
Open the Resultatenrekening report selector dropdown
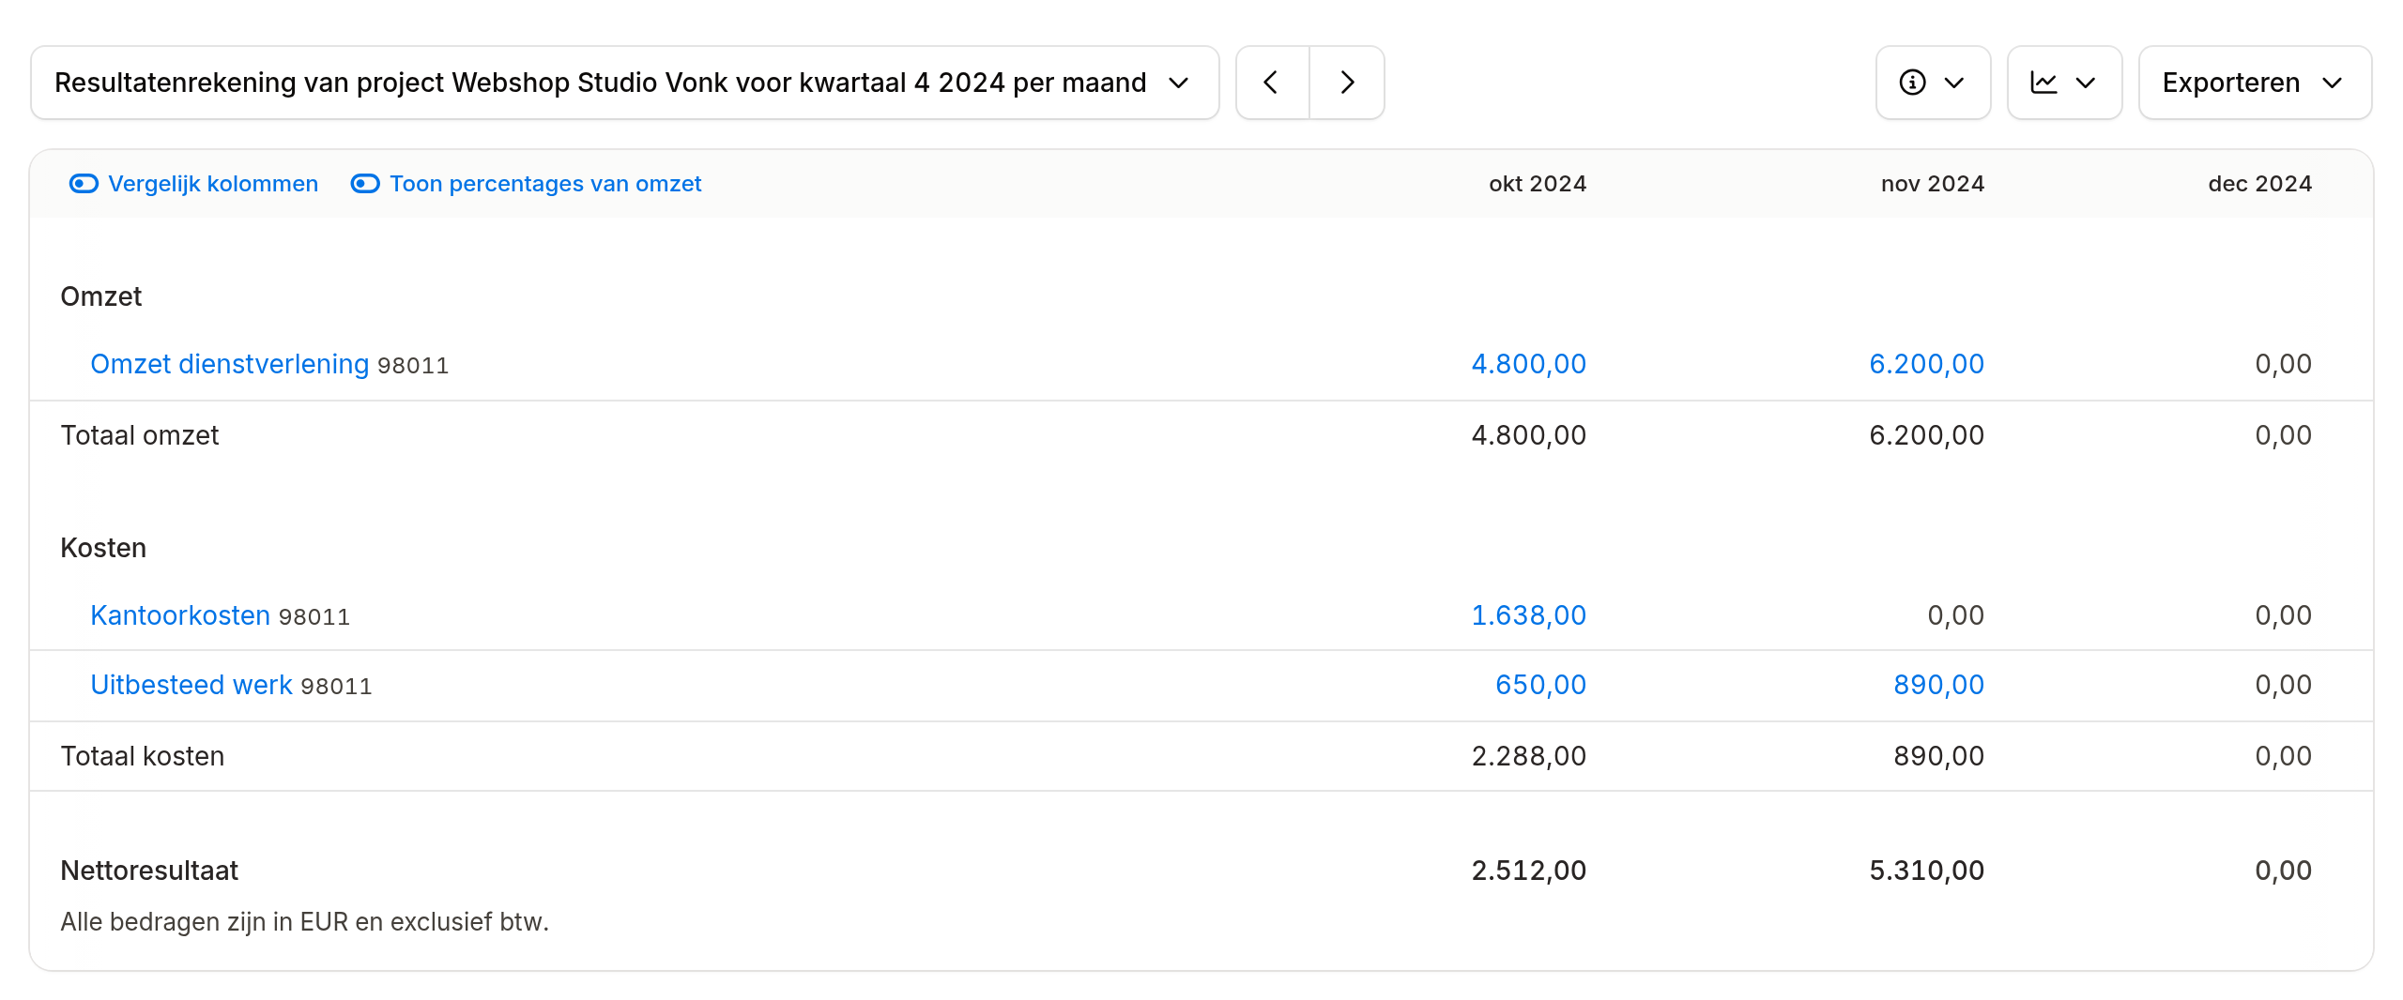[x=624, y=83]
